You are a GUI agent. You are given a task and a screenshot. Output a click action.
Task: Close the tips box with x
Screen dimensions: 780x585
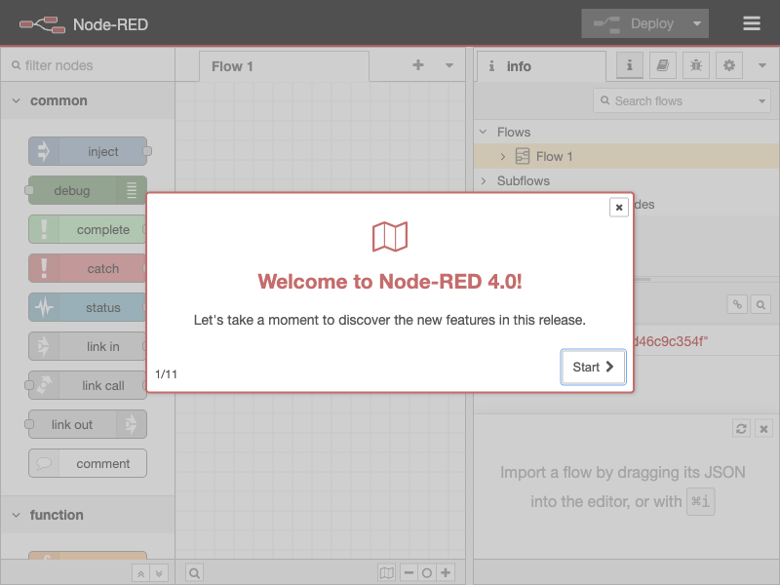click(x=763, y=428)
